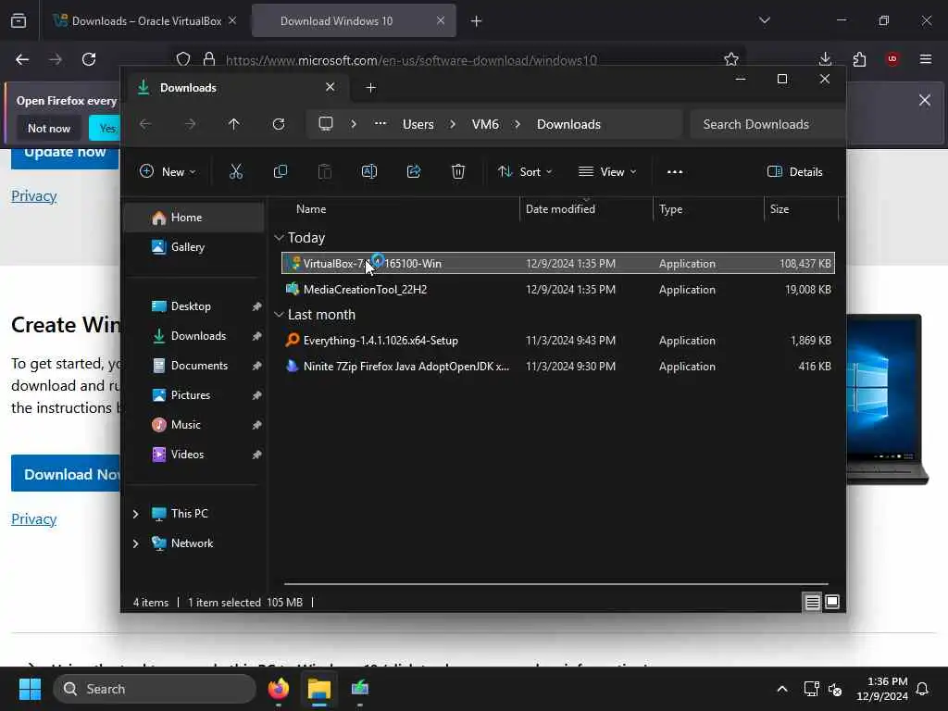Open the Windows Start menu
Screen dimensions: 948x711
(30, 689)
